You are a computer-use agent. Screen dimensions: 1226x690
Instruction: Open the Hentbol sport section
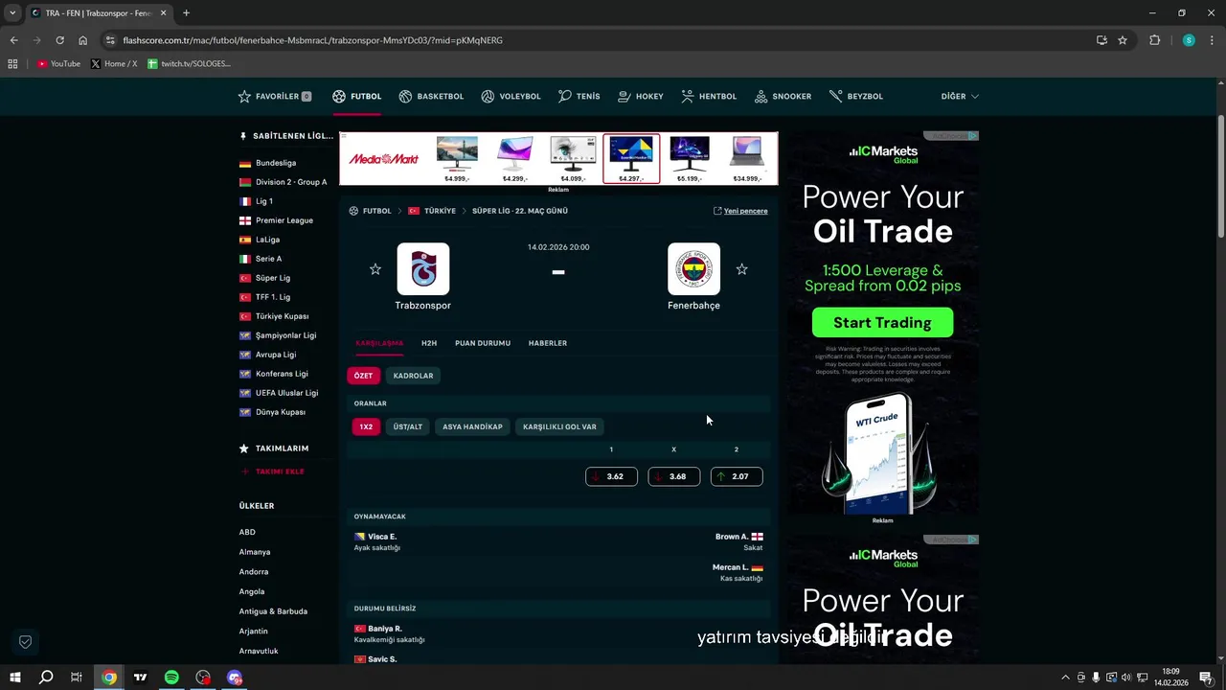coord(709,97)
